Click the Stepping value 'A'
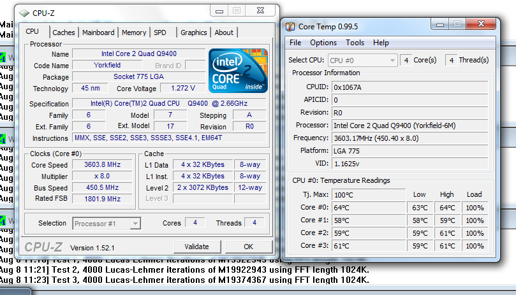 [249, 115]
